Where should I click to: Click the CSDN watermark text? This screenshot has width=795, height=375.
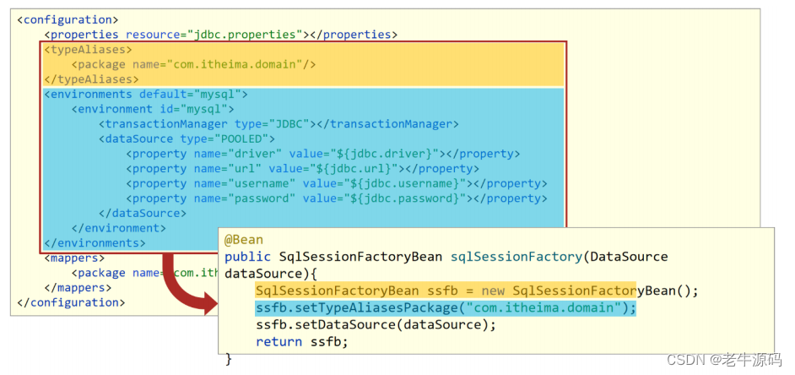pos(724,360)
